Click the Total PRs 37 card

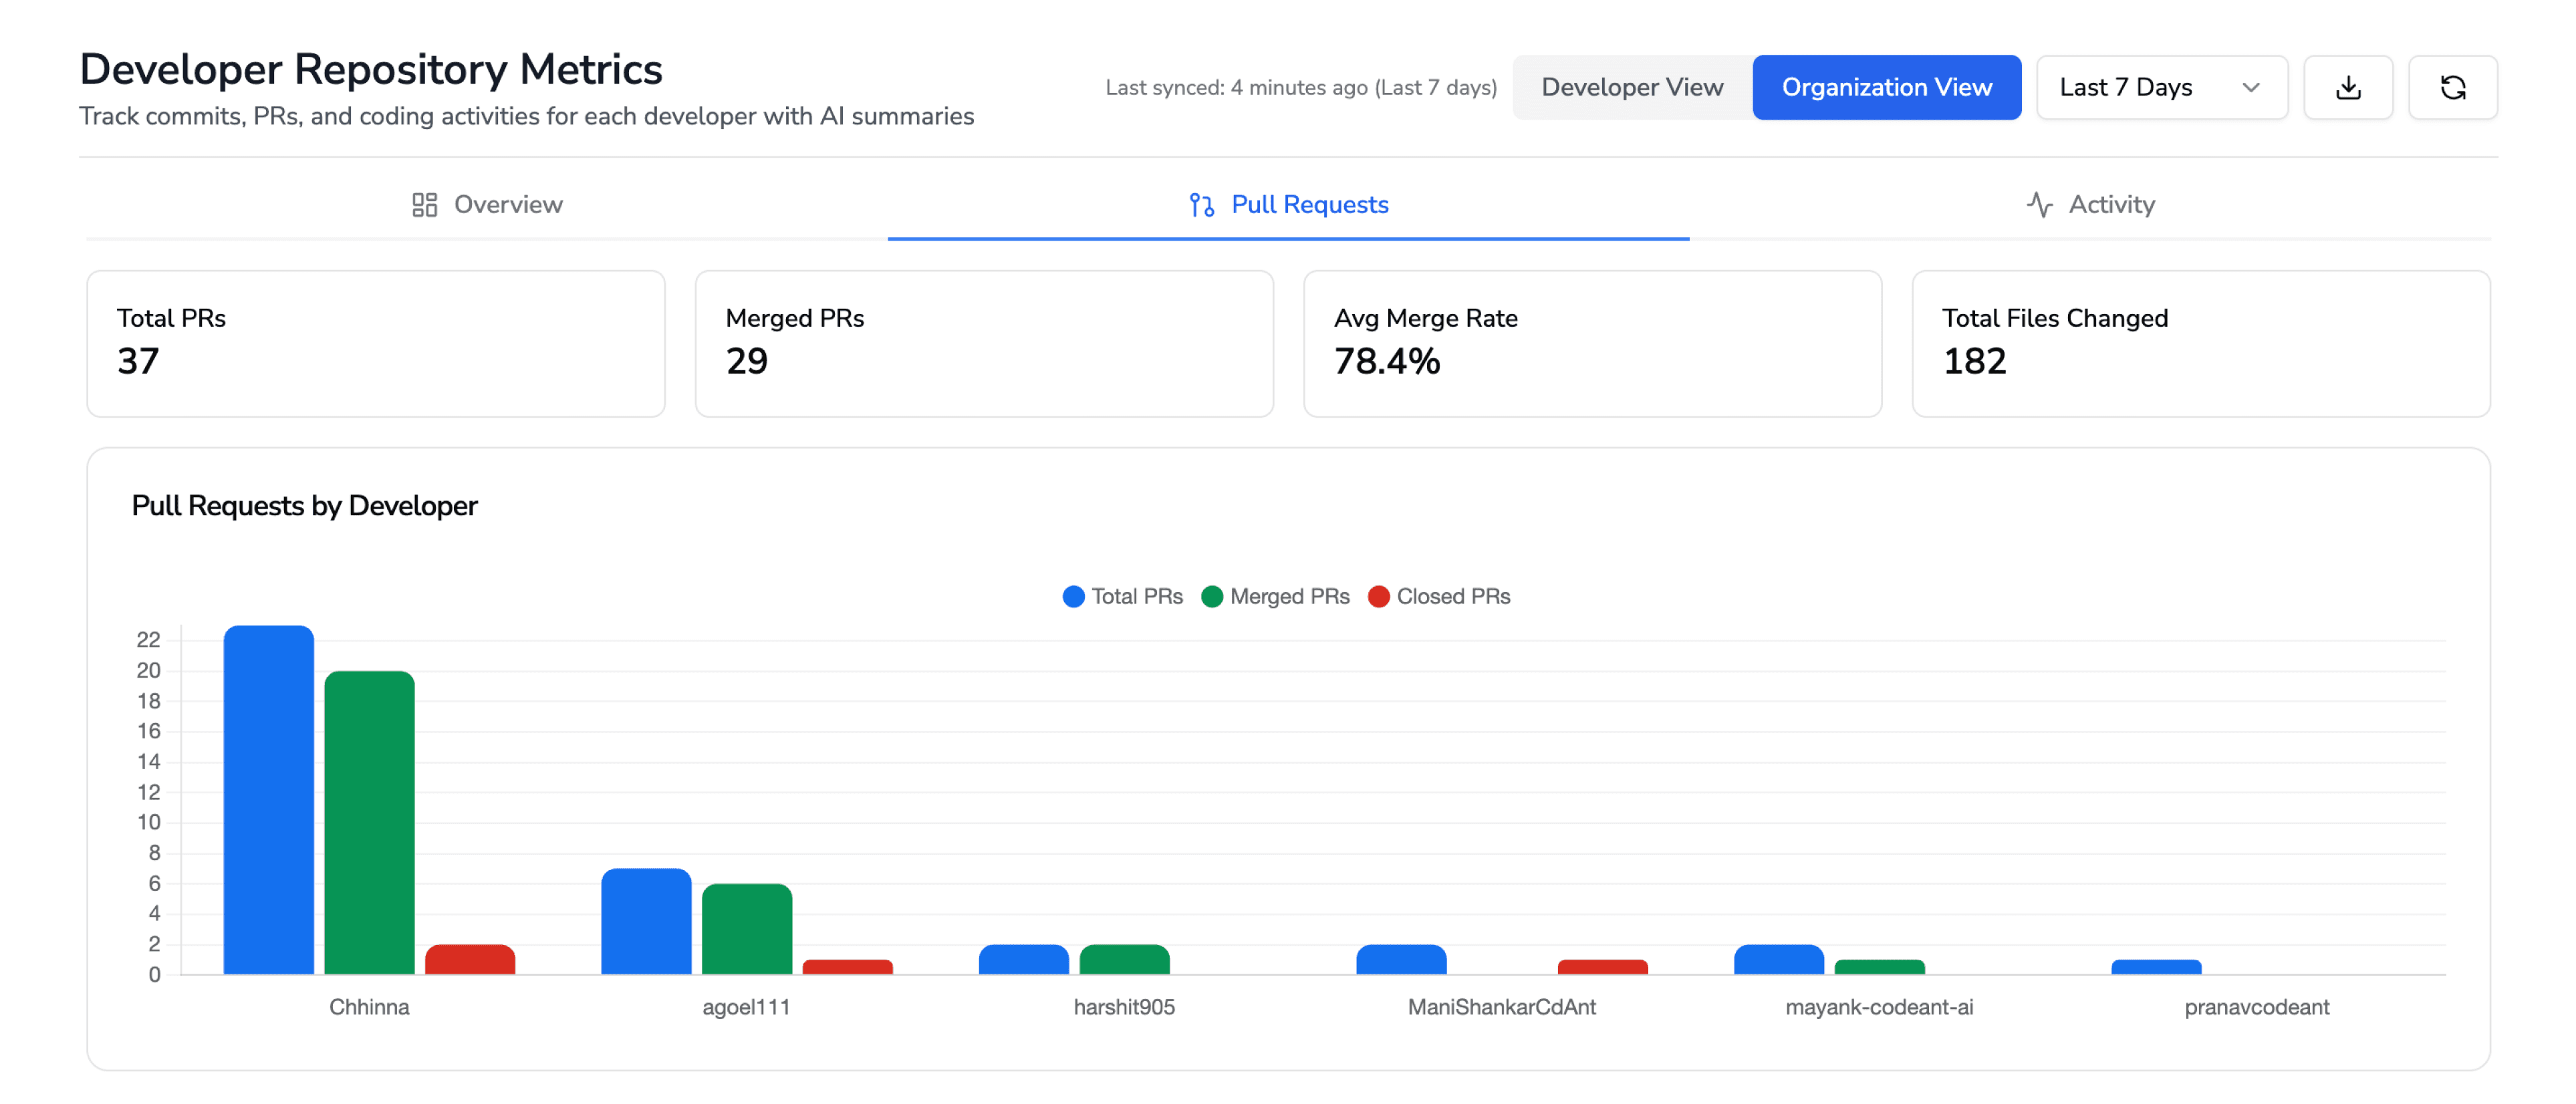(x=376, y=343)
